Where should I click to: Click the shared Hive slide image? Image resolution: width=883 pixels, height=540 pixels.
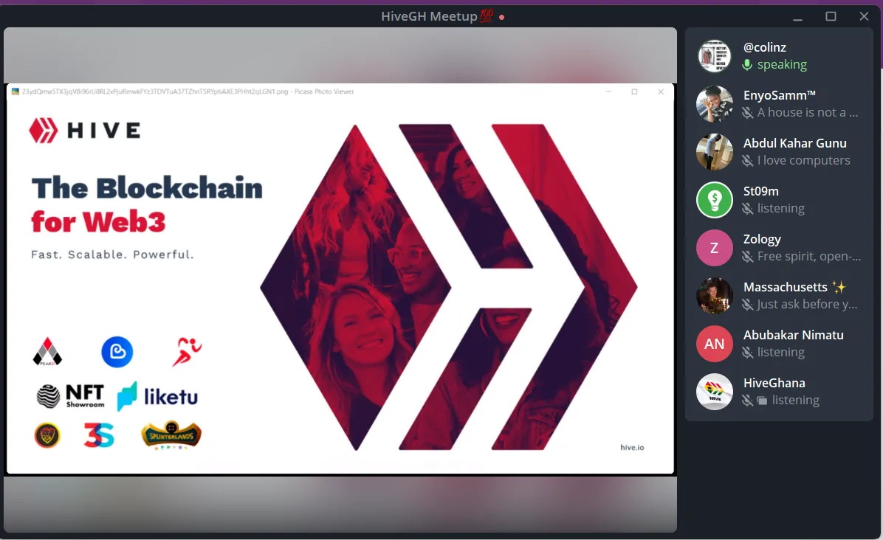340,285
